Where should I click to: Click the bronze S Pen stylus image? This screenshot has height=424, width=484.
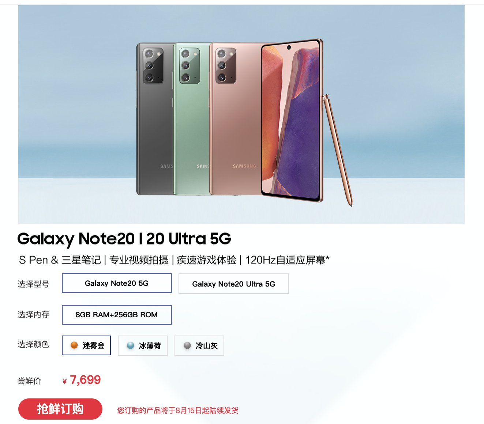point(337,150)
